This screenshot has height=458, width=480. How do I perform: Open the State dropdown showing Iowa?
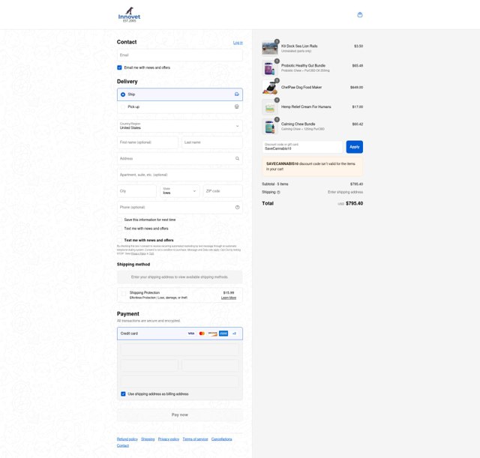pos(180,191)
